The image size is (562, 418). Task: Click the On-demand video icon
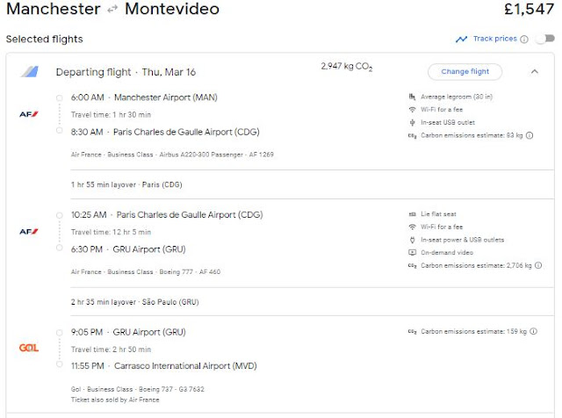[412, 253]
